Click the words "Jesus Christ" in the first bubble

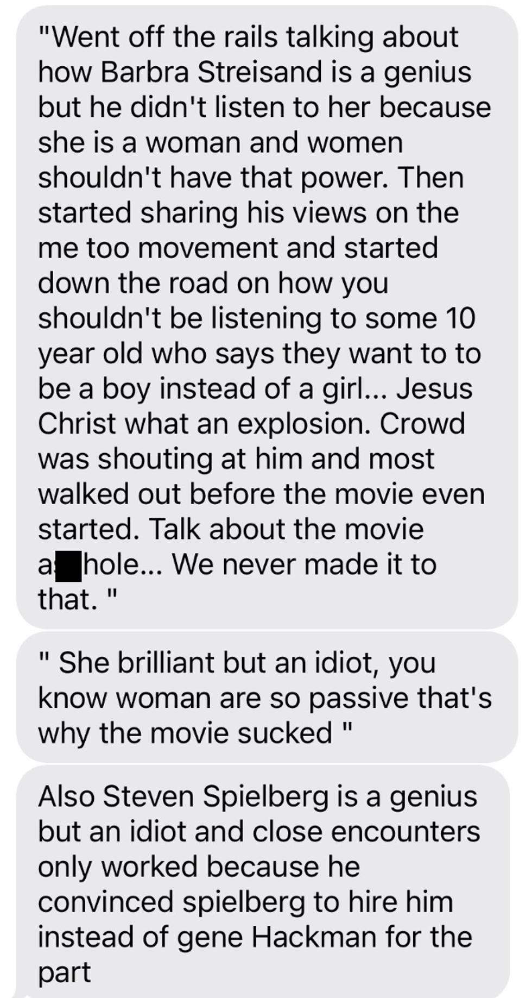coord(255,406)
